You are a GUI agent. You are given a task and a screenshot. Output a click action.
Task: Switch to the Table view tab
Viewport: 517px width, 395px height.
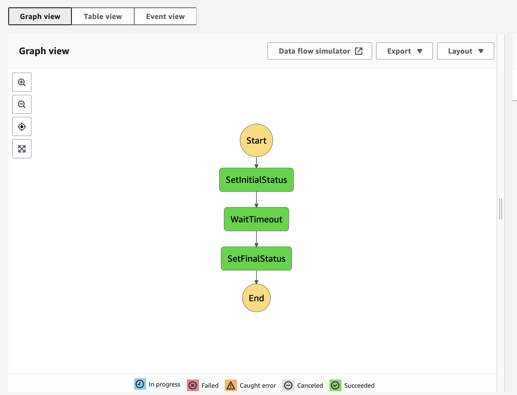tap(102, 16)
